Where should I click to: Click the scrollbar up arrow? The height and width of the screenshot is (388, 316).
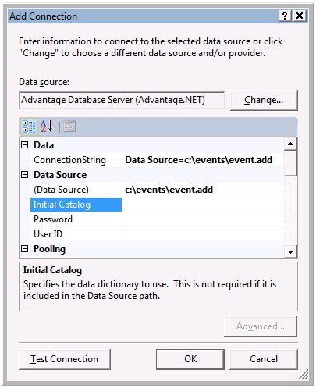[x=290, y=144]
